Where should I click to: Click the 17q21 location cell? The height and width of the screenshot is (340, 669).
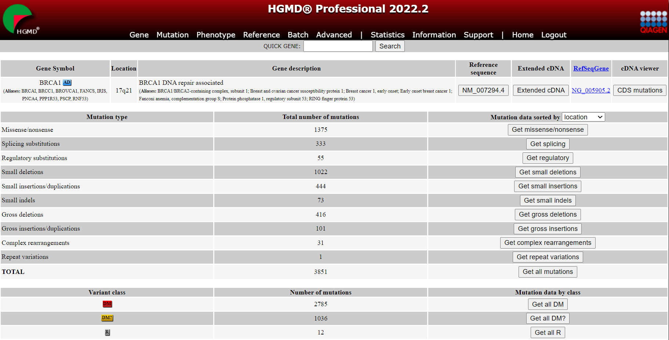click(124, 90)
